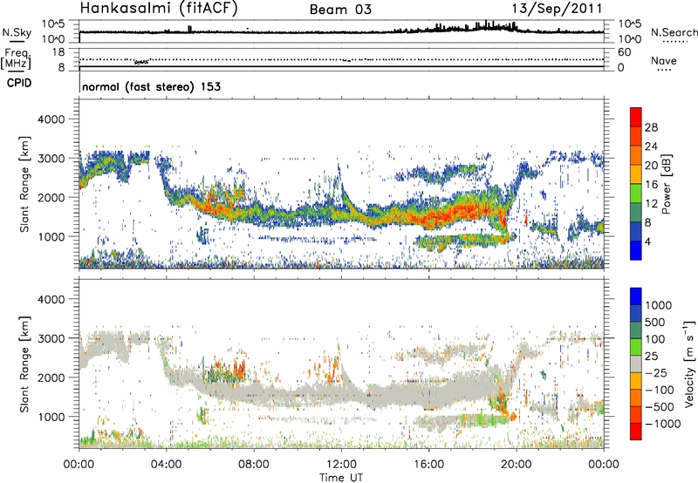Click the 'Nave' legend label

664,61
